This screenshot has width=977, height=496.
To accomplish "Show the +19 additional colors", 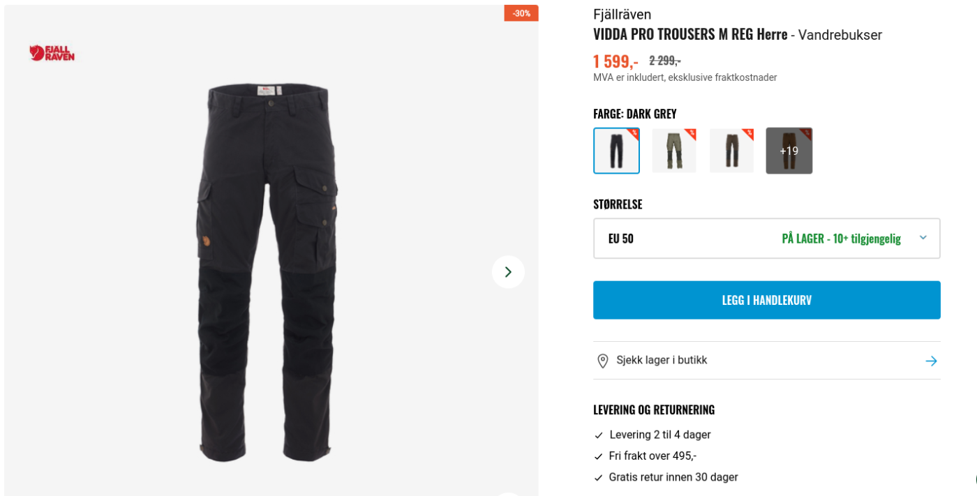I will click(789, 151).
